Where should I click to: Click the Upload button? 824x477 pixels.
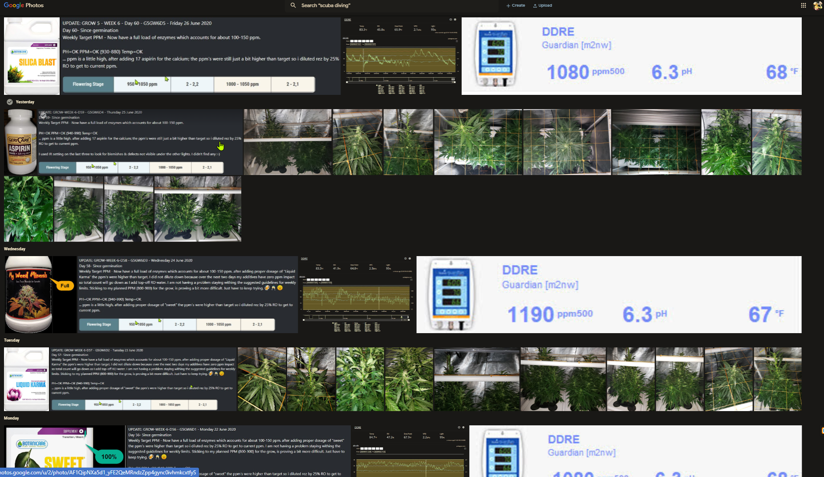coord(543,5)
